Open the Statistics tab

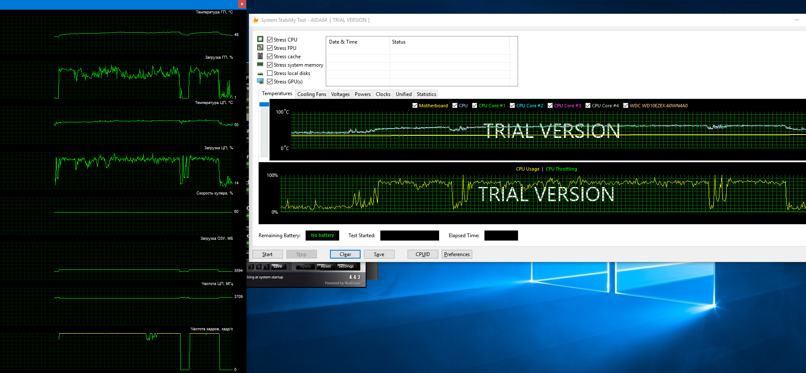426,94
